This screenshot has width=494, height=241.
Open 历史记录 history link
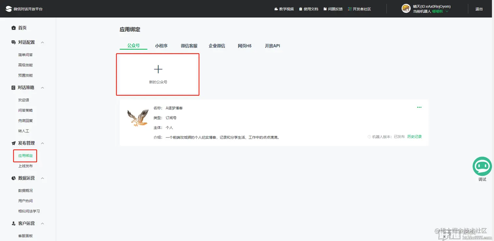[415, 137]
